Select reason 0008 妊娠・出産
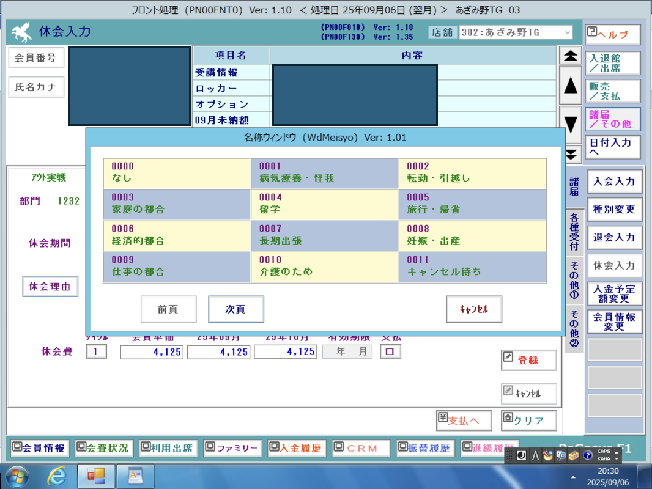The height and width of the screenshot is (489, 652). click(472, 235)
